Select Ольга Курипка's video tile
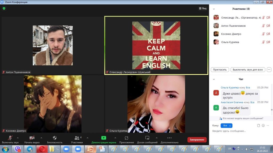The image size is (273, 153). pyautogui.click(x=156, y=104)
